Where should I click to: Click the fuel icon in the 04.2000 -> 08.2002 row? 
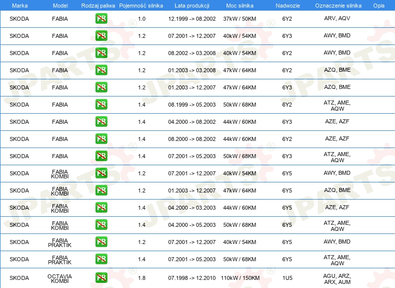[101, 121]
